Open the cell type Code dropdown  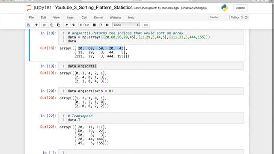[x=126, y=25]
